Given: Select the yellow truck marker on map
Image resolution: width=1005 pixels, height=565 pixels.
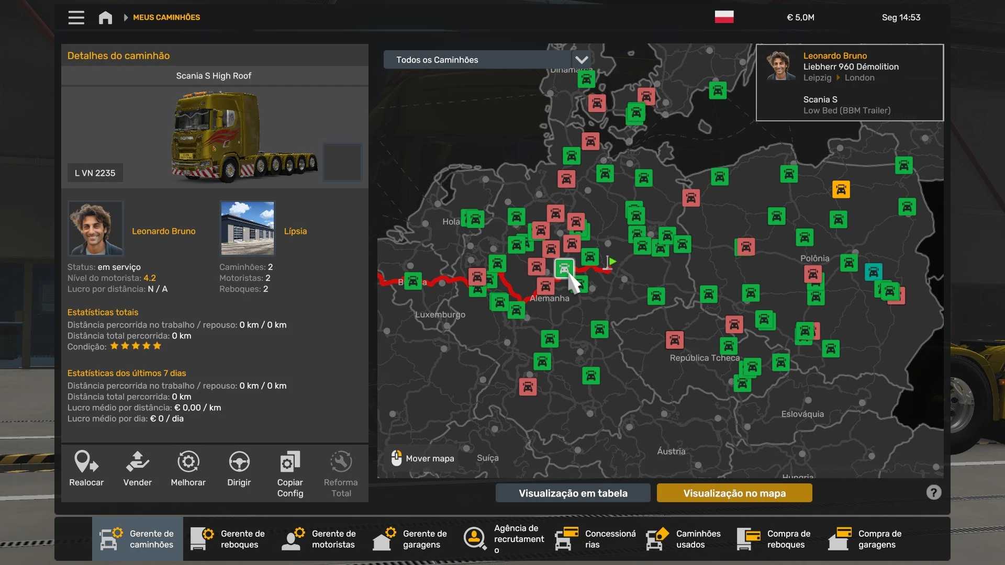Looking at the screenshot, I should (841, 189).
